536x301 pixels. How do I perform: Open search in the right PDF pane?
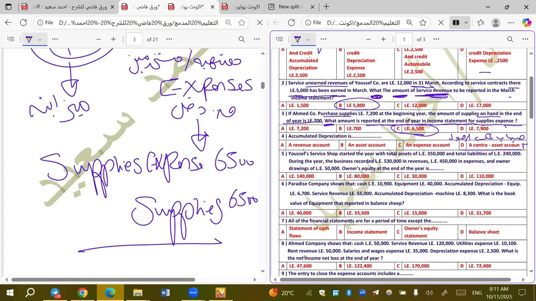(510, 39)
